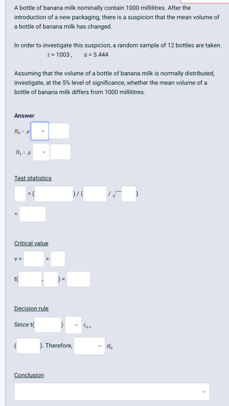This screenshot has height=406, width=229.
Task: Click the denominator input before the square root
Action: click(x=95, y=194)
